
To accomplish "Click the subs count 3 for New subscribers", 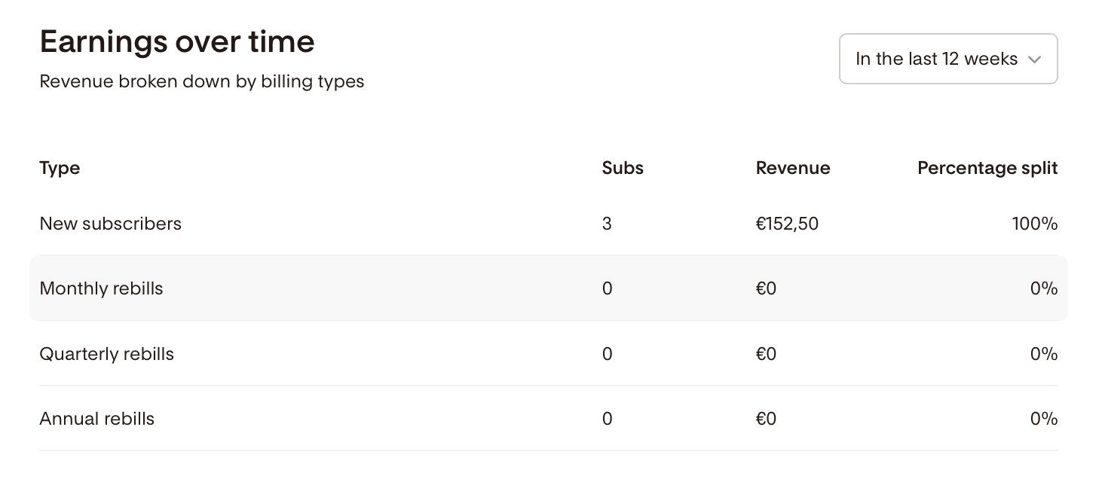I will 607,224.
